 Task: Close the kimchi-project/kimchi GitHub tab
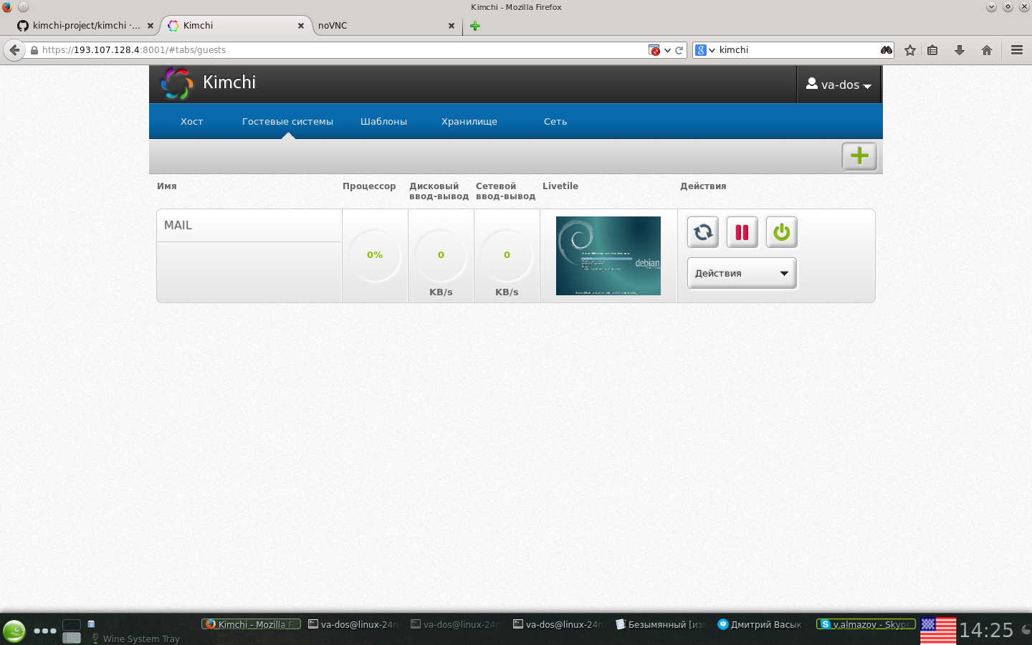tap(150, 26)
